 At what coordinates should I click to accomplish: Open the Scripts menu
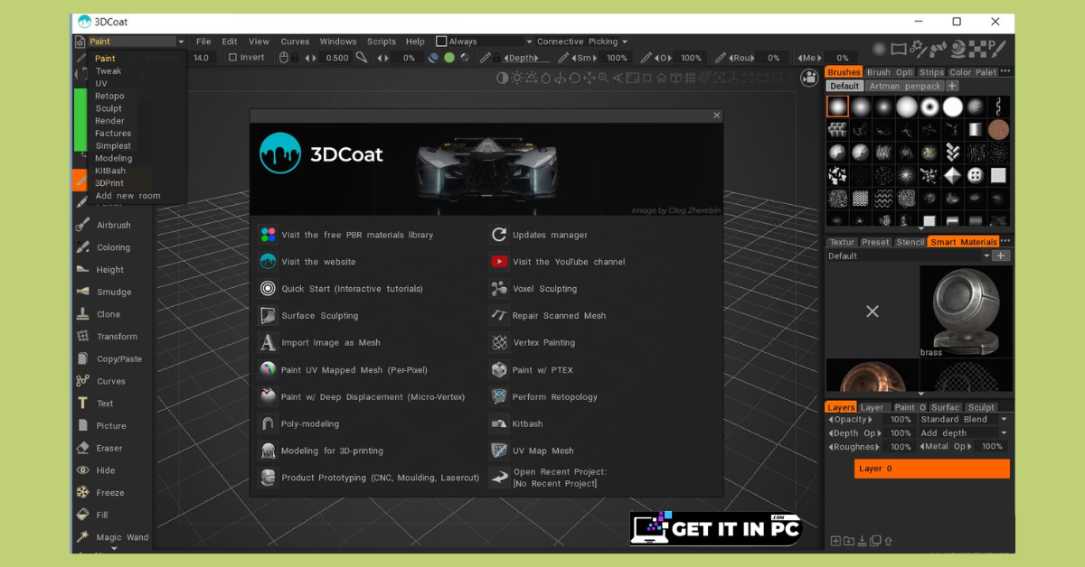[382, 42]
